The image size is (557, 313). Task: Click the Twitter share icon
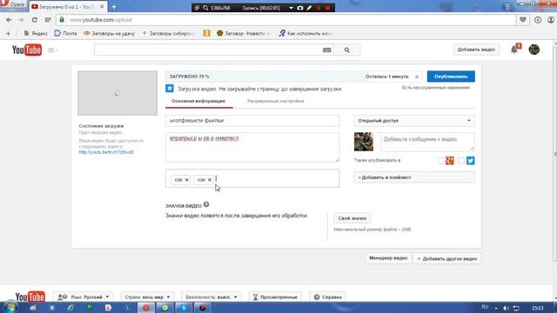470,161
